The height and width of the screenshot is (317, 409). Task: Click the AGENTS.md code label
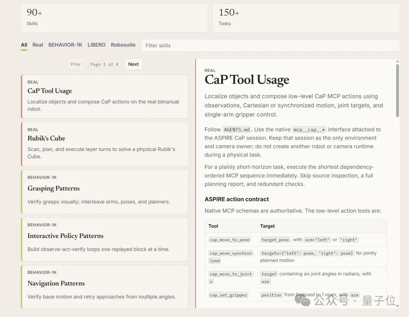point(237,129)
